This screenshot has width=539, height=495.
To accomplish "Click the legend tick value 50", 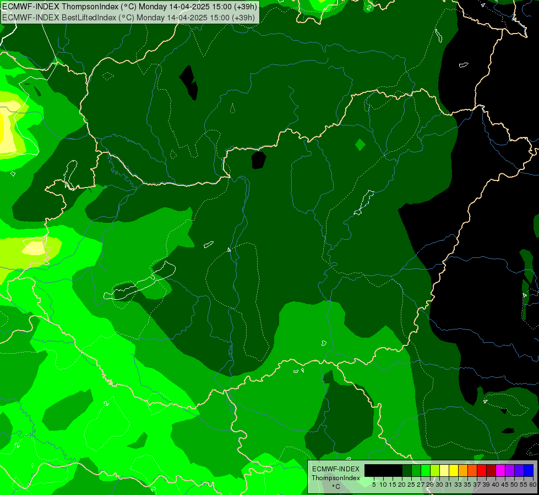I will pos(514,485).
